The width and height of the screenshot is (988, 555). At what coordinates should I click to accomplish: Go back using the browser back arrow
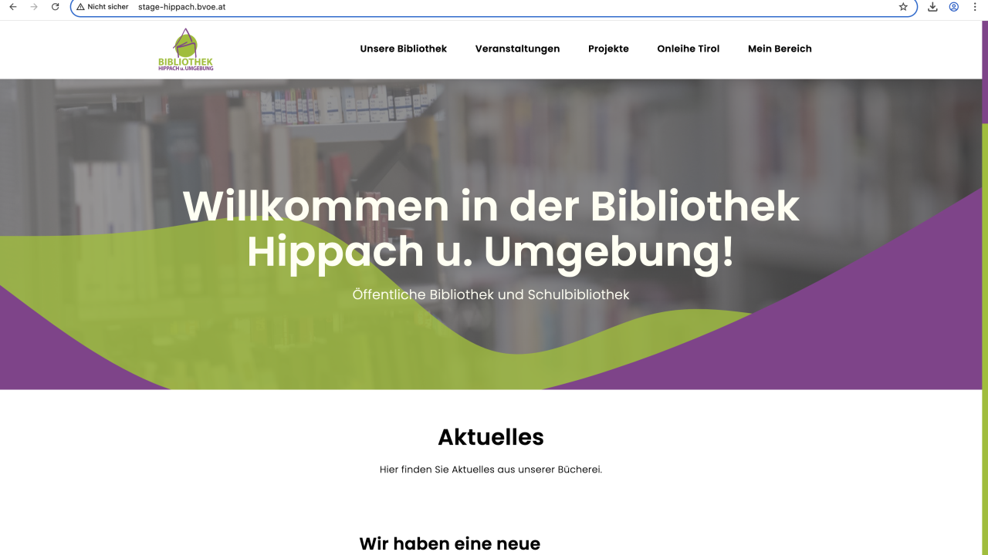pos(12,7)
